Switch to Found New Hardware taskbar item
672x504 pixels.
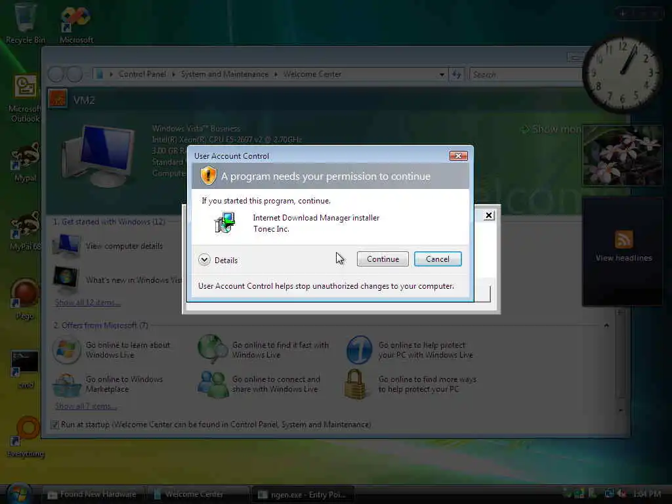[92, 495]
